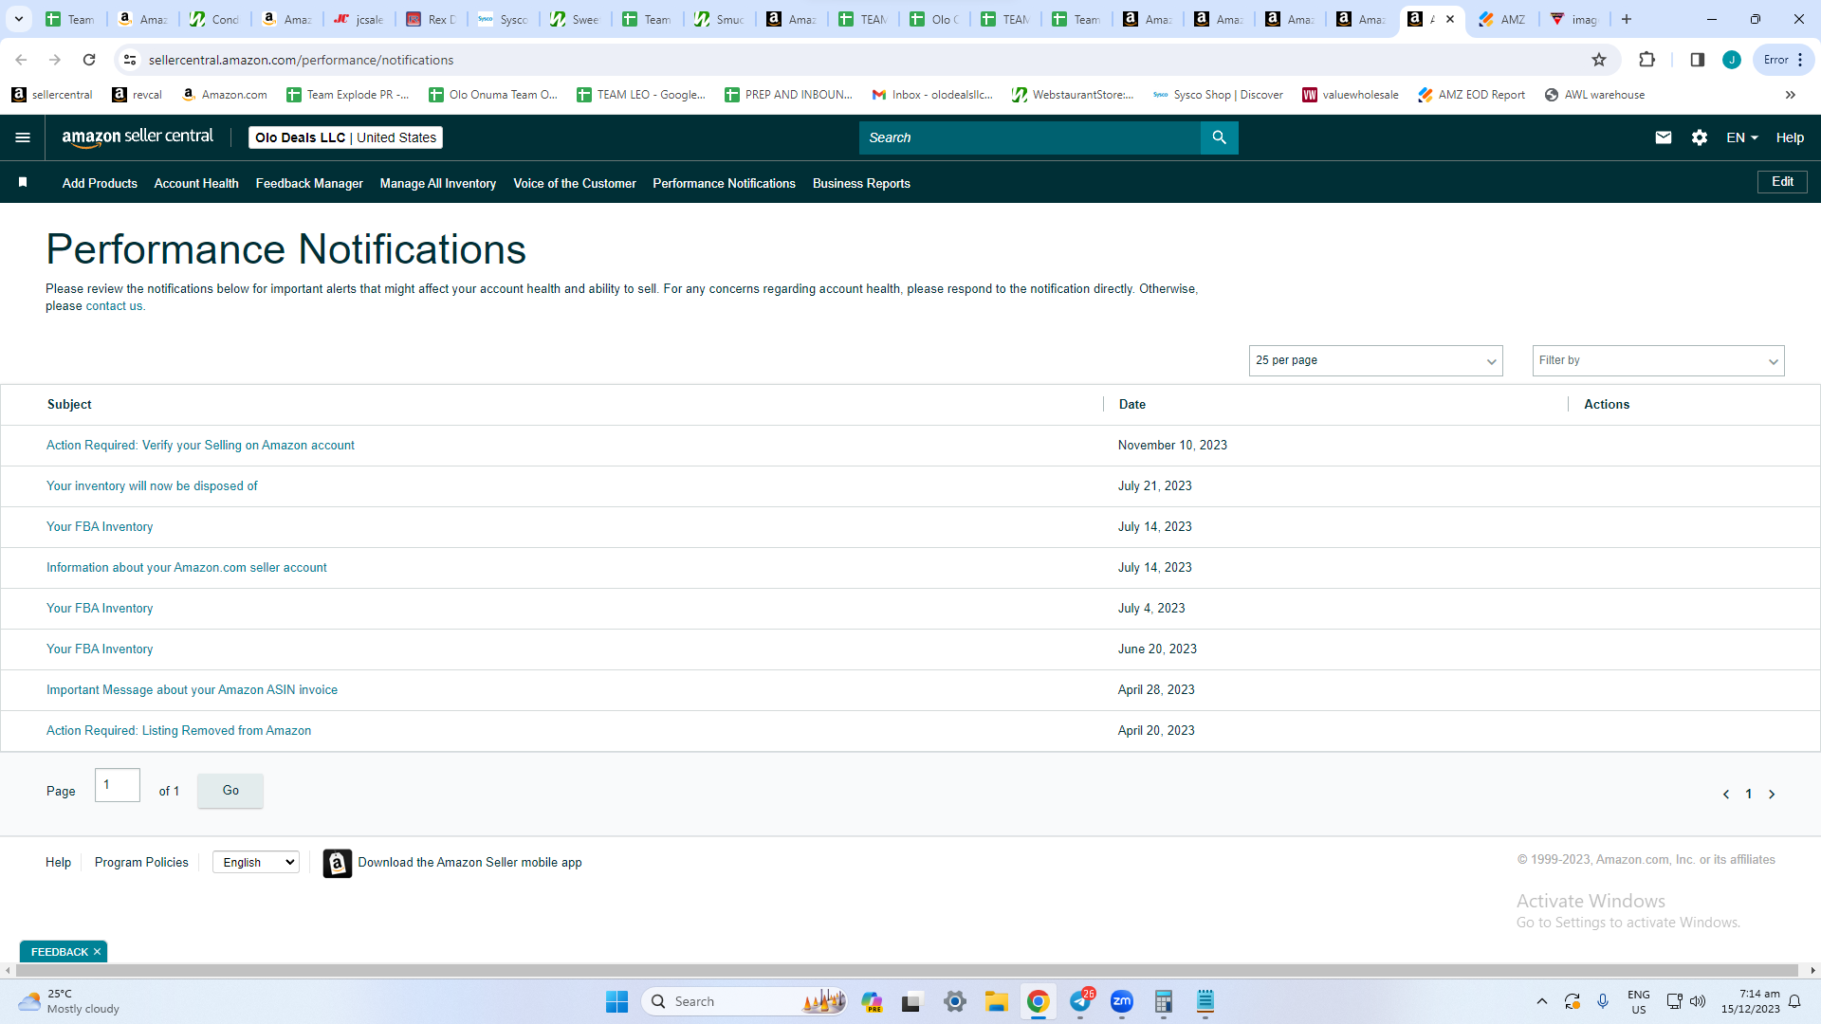The image size is (1821, 1024).
Task: Open the hamburger navigation menu
Action: point(23,137)
